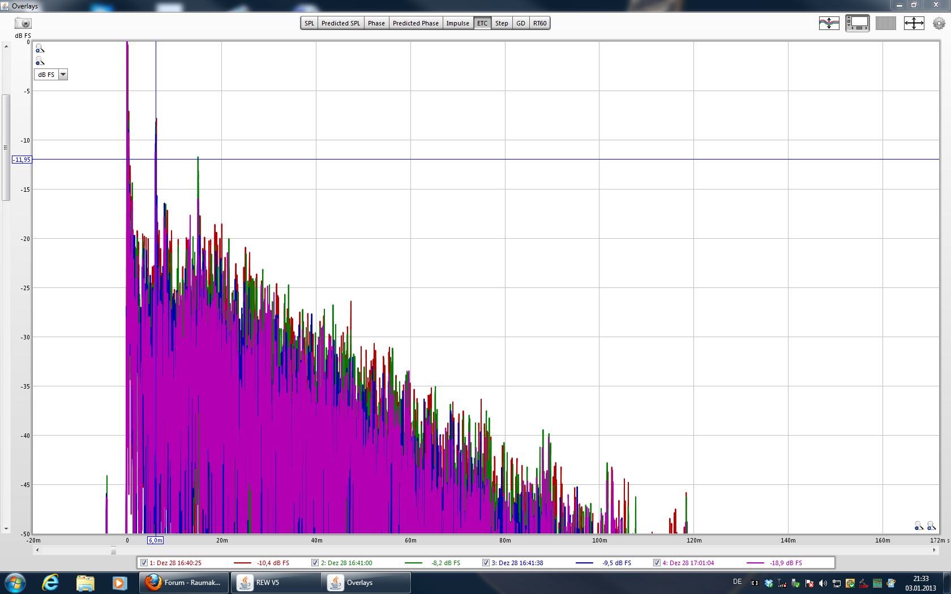Screen dimensions: 951x594
Task: Click the Overlays taskbar button
Action: tap(366, 583)
